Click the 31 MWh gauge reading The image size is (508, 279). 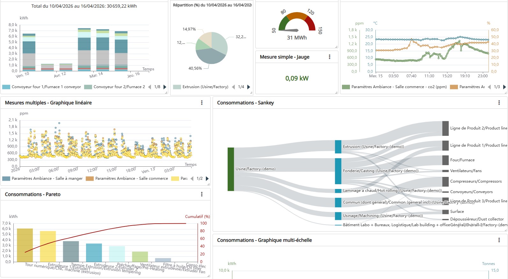297,38
